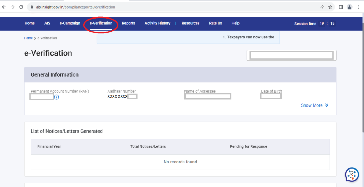Click browser back arrow
364x187 pixels.
(4, 7)
